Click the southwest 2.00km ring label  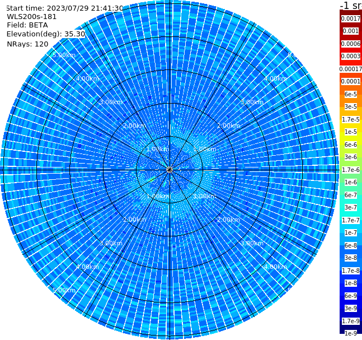[x=135, y=220]
